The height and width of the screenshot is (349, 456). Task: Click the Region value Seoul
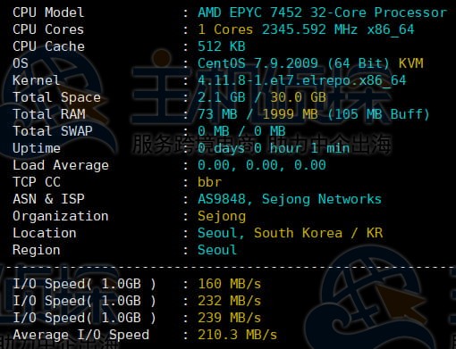pos(217,250)
